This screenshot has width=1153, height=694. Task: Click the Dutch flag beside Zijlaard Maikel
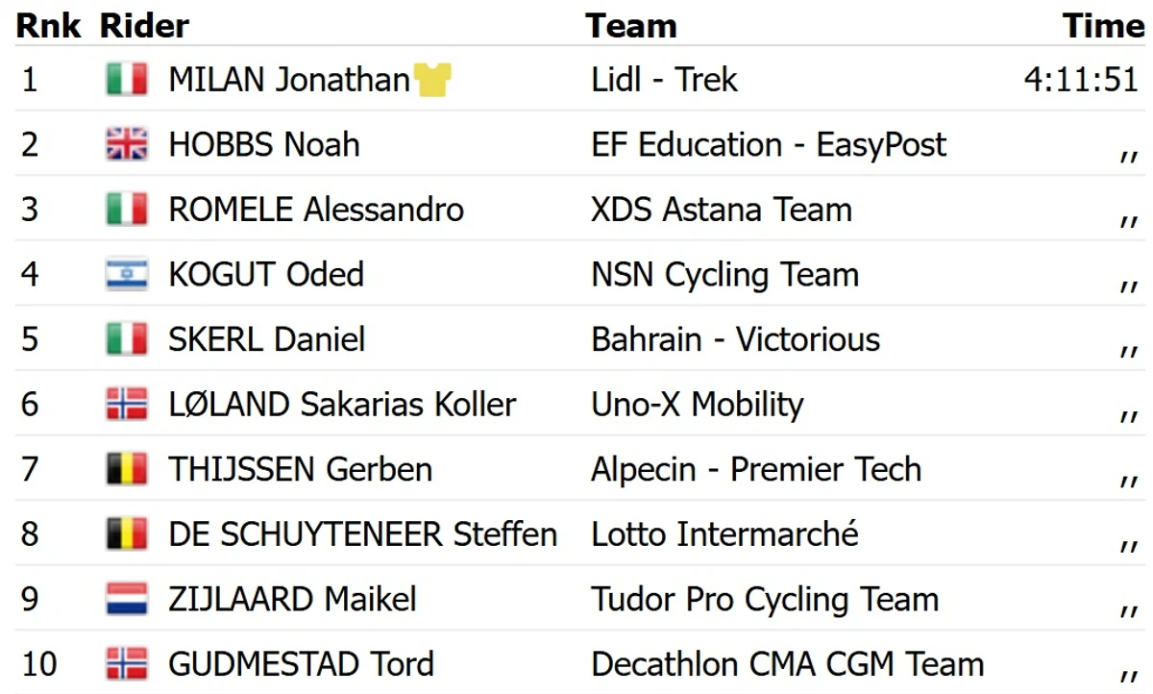(x=127, y=599)
